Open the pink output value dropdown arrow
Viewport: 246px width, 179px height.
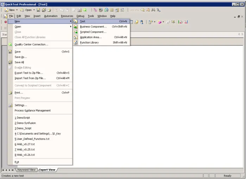[x=163, y=22]
